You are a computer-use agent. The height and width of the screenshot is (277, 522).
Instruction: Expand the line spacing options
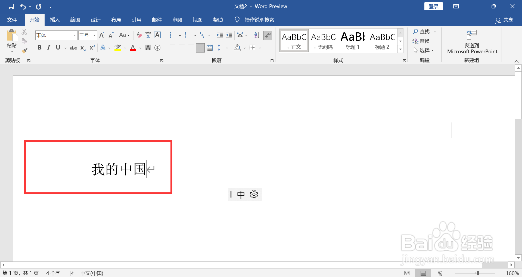coord(227,48)
